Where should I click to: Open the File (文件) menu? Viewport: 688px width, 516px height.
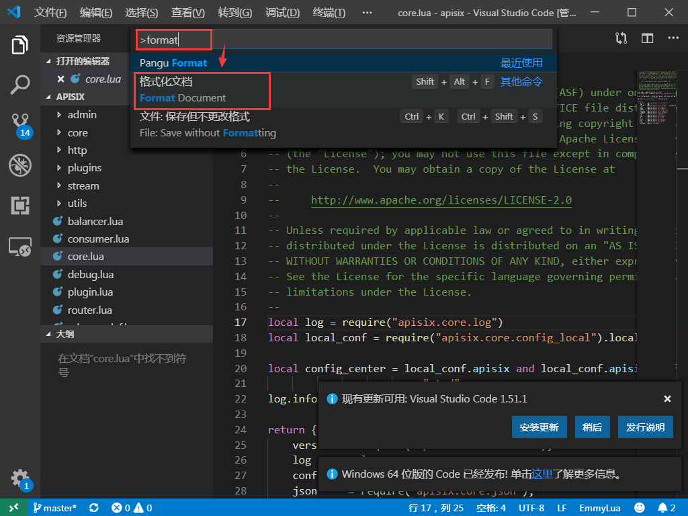tap(50, 12)
